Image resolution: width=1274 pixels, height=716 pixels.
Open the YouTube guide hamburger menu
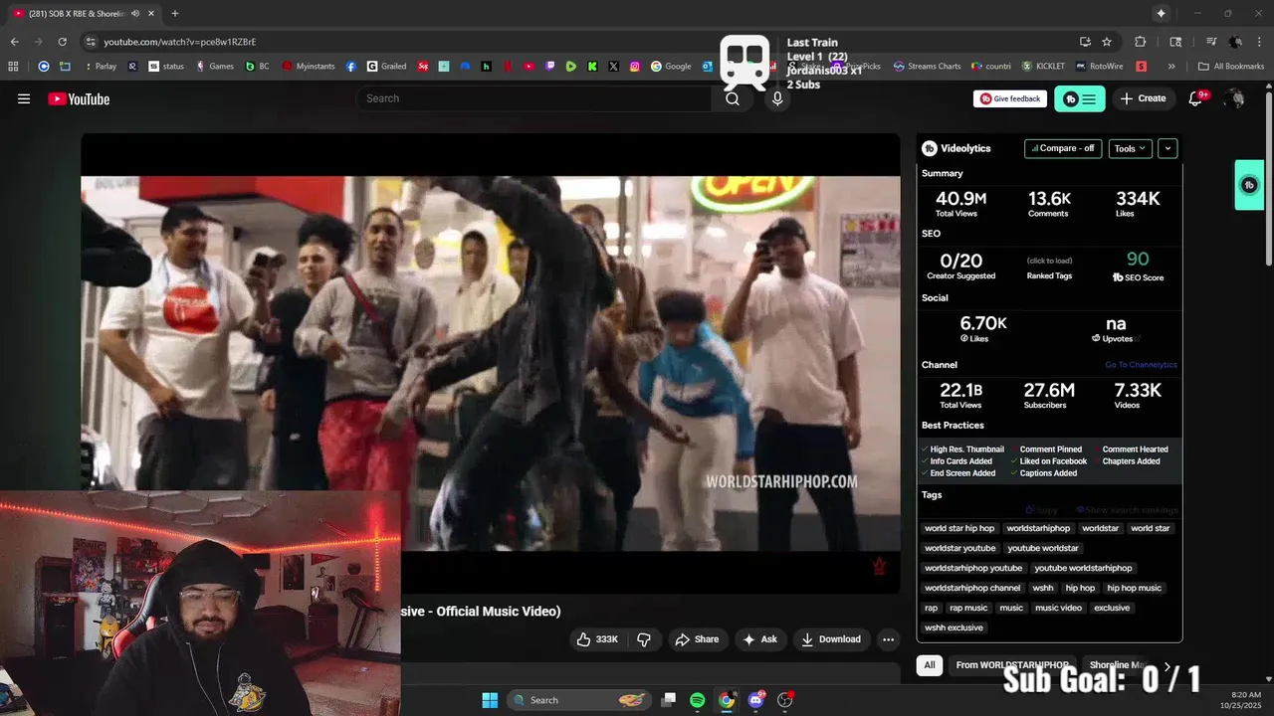click(24, 98)
